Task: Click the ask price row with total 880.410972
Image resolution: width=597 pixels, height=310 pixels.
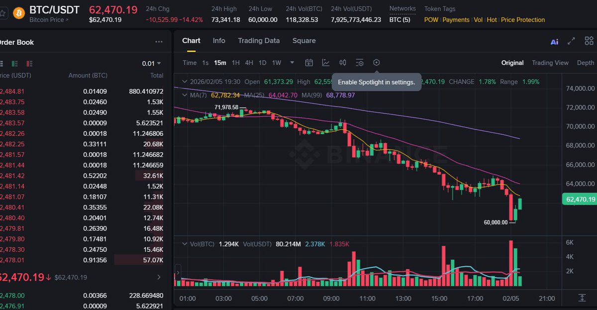Action: 82,91
